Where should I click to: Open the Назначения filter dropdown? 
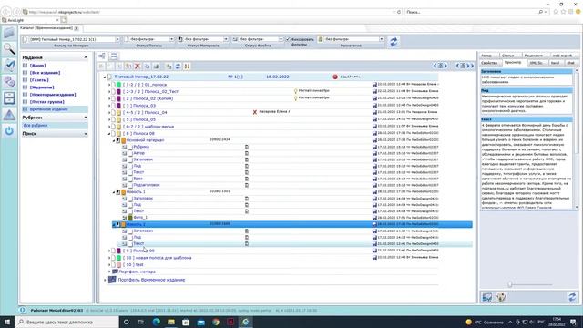[382, 39]
